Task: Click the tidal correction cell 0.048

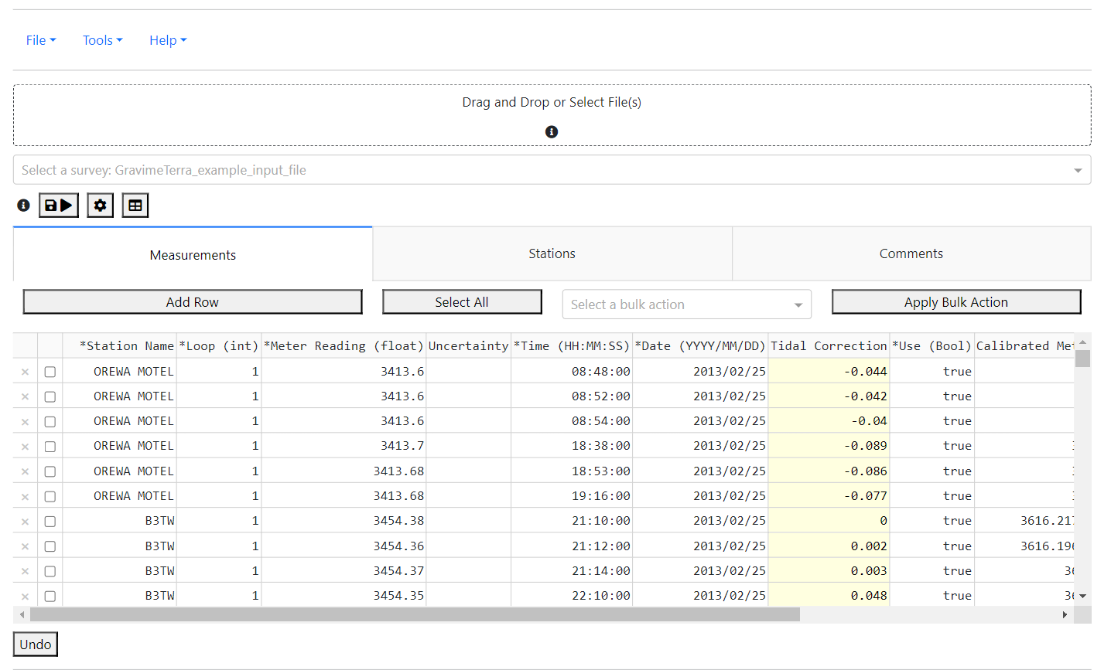Action: [829, 596]
